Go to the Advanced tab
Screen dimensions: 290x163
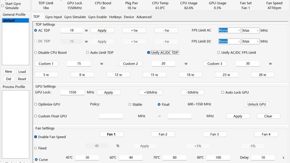tap(144, 17)
